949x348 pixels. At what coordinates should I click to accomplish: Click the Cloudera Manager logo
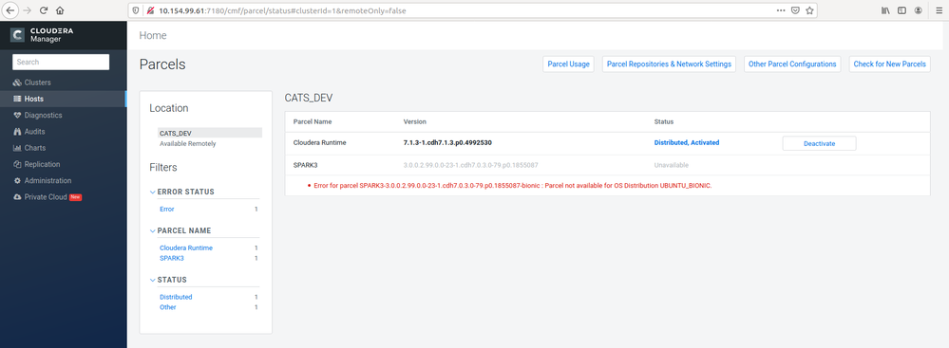(42, 34)
